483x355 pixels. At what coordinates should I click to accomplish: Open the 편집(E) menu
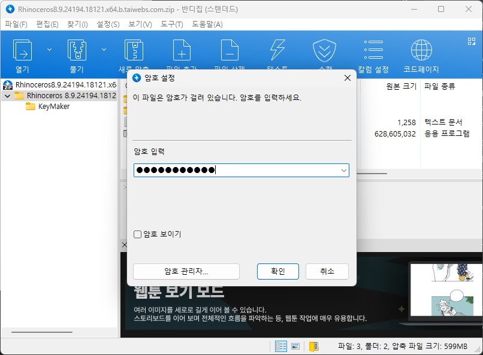[x=47, y=24]
